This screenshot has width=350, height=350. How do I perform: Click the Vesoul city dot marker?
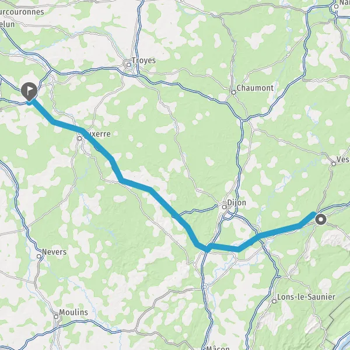[x=334, y=164]
